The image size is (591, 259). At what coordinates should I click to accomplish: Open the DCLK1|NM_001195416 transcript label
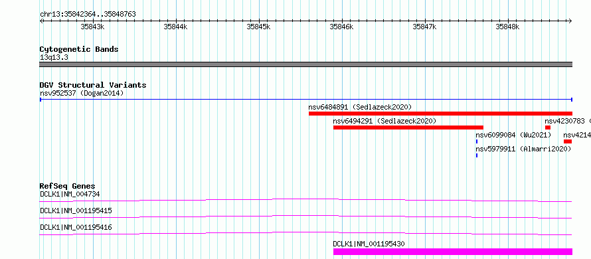click(x=76, y=227)
